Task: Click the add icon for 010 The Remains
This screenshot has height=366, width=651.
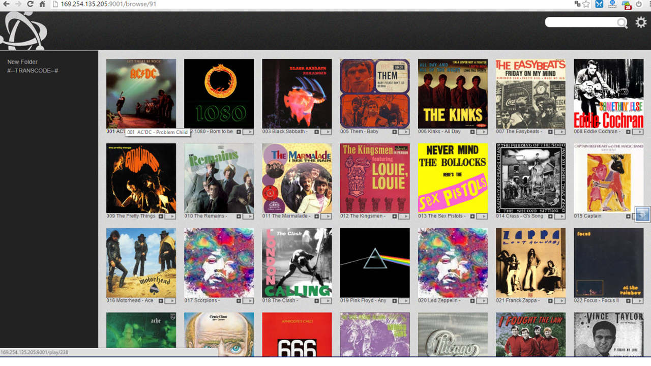Action: pos(239,216)
